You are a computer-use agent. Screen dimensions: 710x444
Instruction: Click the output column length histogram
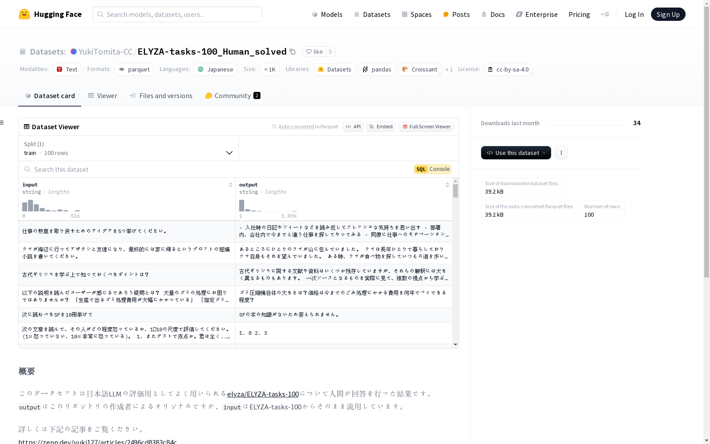pos(268,206)
